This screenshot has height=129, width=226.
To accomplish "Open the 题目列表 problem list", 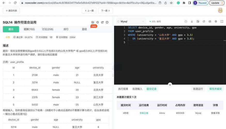I will point(11,11).
